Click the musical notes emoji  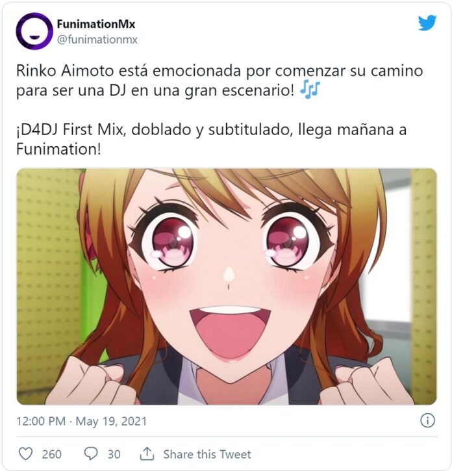coord(310,90)
